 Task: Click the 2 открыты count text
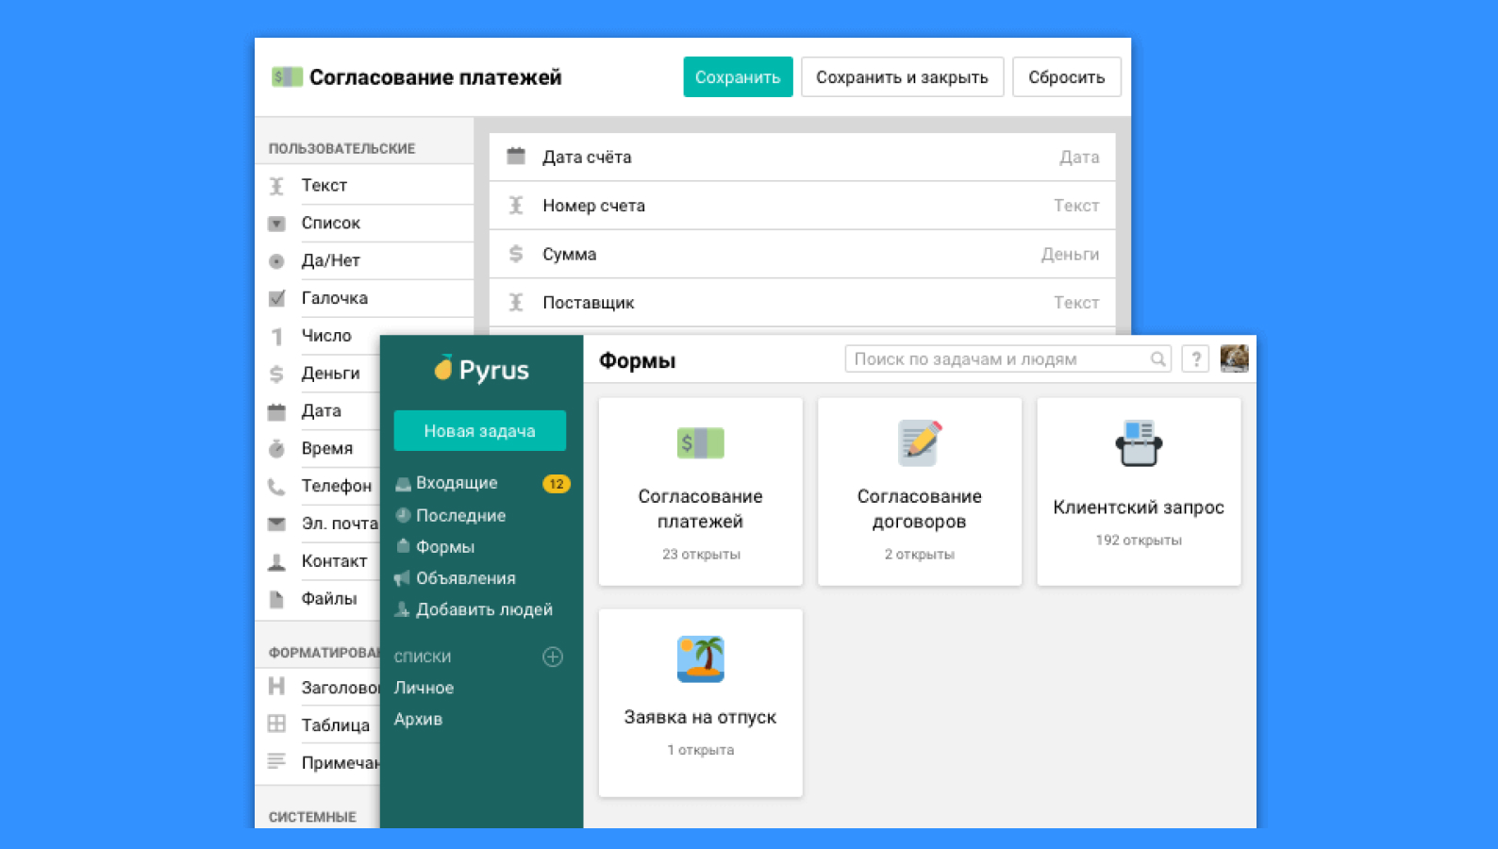[920, 555]
